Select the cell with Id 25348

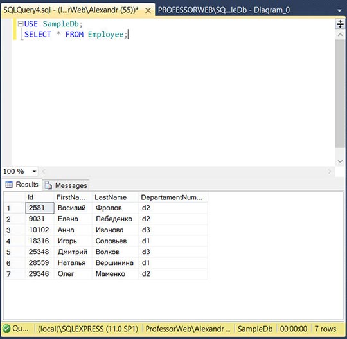[40, 252]
